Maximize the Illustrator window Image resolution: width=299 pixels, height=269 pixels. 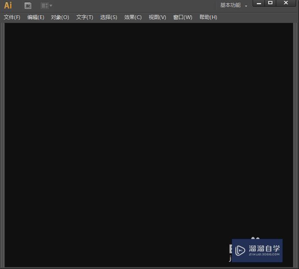[270, 3]
